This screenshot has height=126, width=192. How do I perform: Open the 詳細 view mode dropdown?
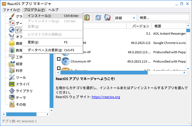coord(125,18)
